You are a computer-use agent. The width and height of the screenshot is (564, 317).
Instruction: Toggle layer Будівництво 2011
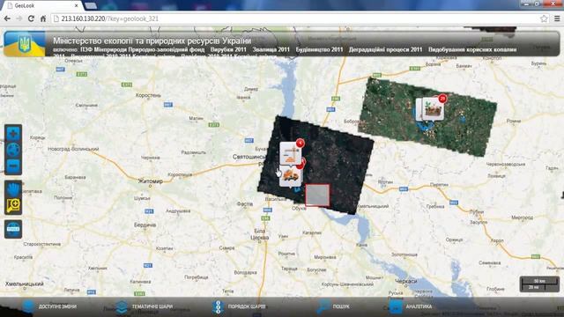click(319, 49)
